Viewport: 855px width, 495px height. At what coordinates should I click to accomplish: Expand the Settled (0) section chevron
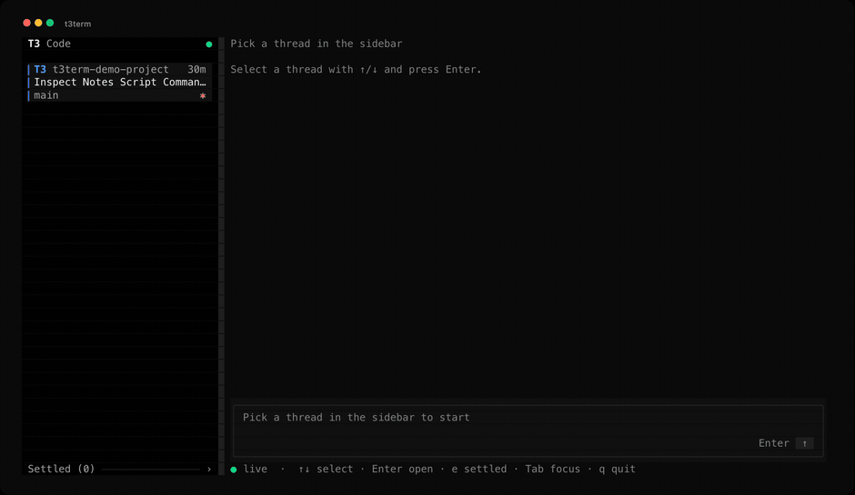[209, 469]
